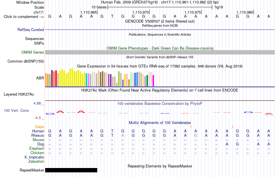Screen dimensions: 275x177
Task: Select the 'Common dbSNP(155)' track label
Action: click(x=25, y=61)
